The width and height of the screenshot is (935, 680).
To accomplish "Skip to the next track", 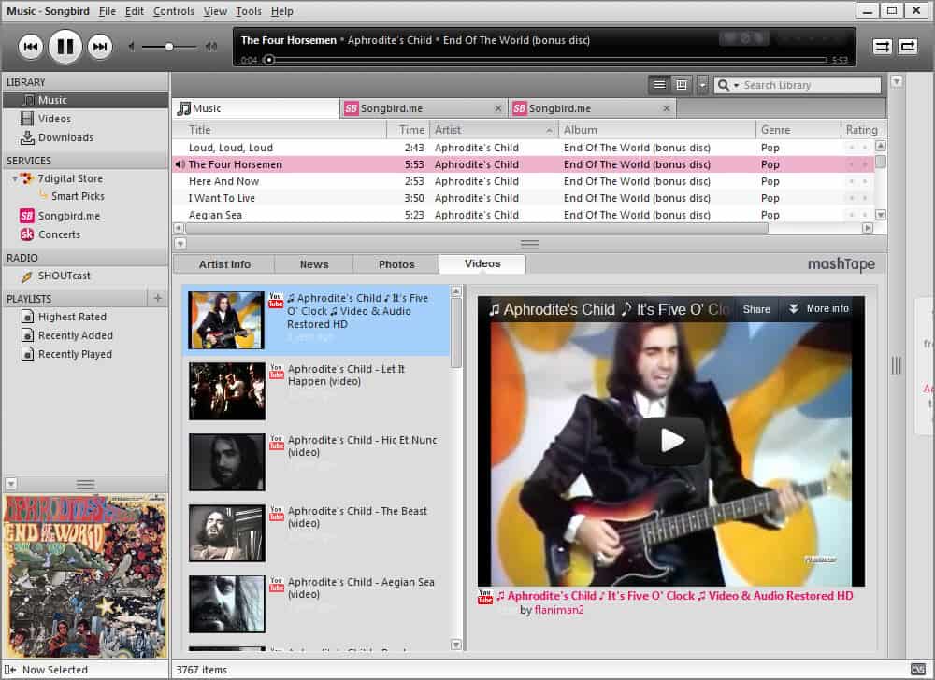I will point(100,47).
